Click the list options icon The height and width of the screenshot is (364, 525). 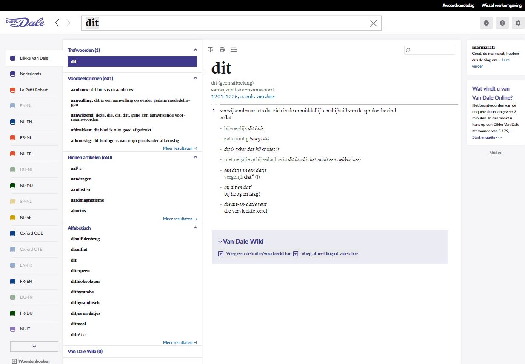click(233, 50)
